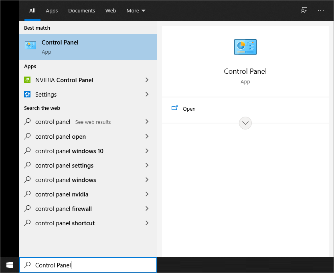Click the Control Panel best match icon
Screen dimensions: 334x273
30,45
